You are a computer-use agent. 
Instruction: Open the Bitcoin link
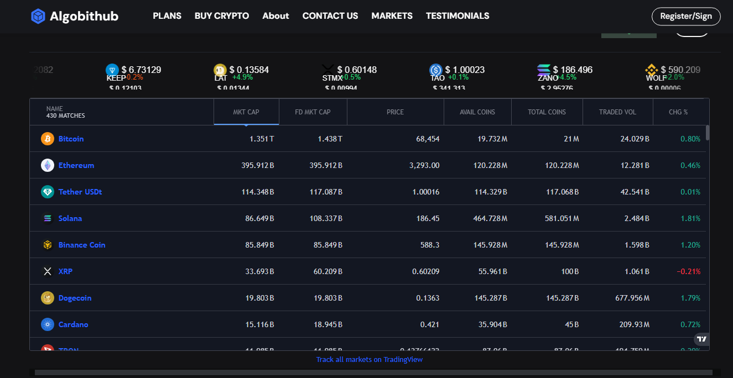click(71, 139)
